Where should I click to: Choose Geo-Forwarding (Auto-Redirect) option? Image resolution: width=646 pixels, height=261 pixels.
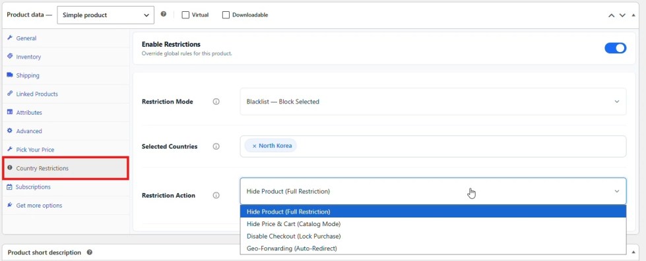433,248
